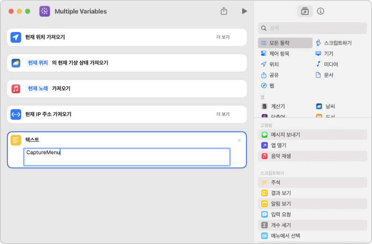This screenshot has height=244, width=372.
Task: Select 위치 category
Action: point(270,64)
